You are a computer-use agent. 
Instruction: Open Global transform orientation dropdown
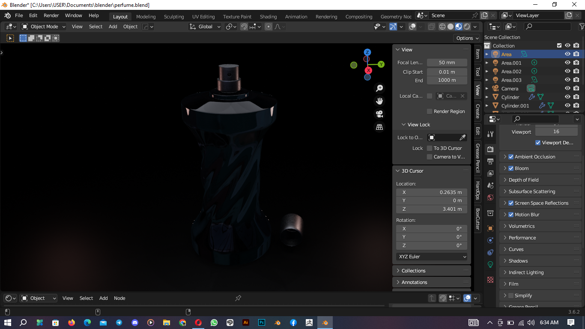[205, 27]
